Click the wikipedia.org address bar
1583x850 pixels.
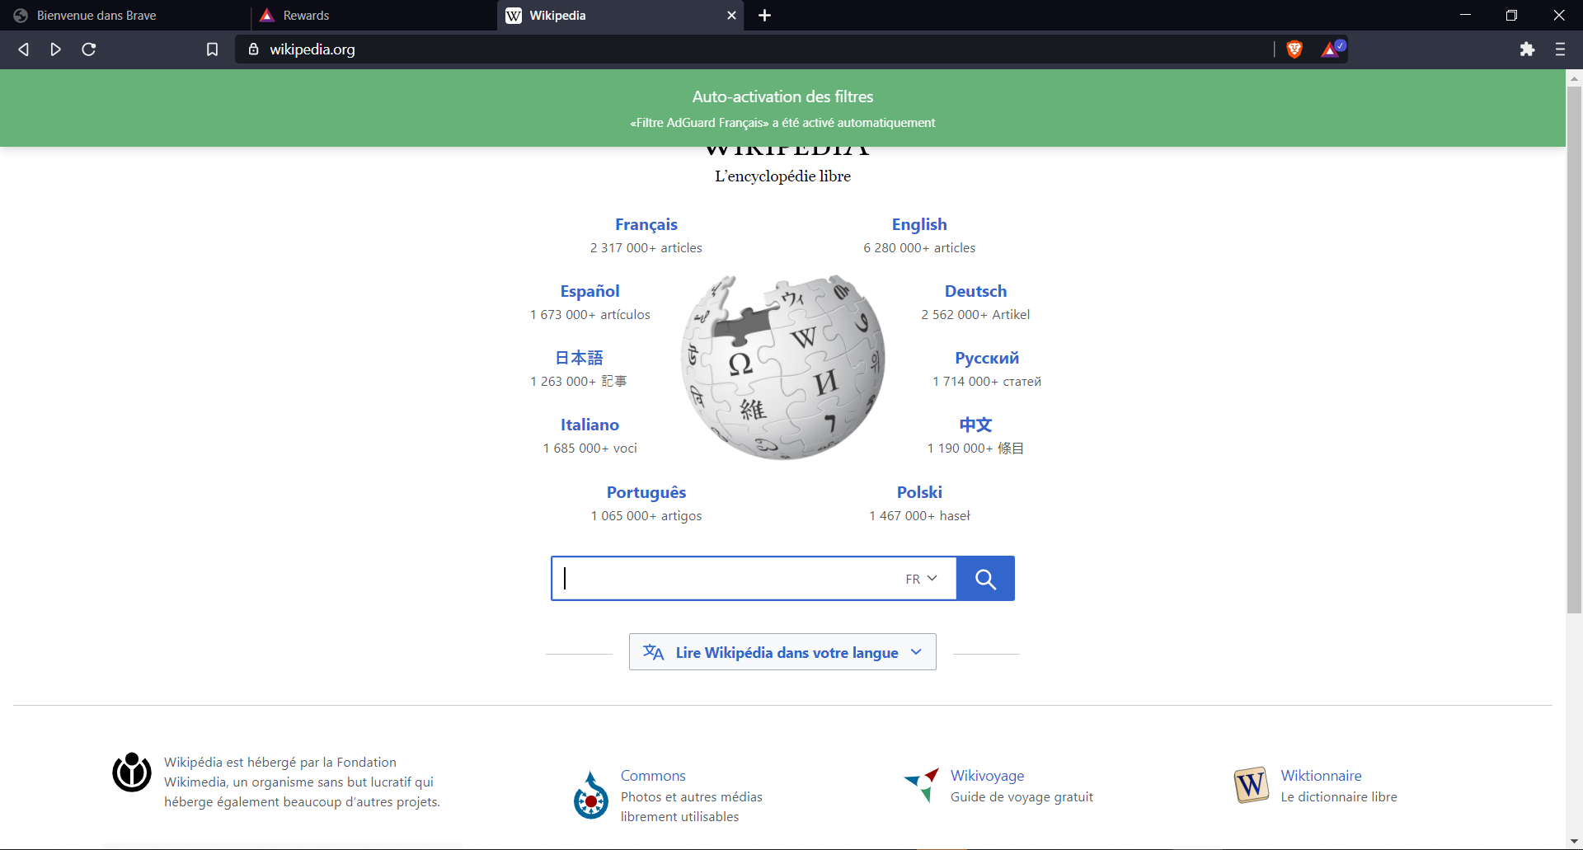tap(754, 49)
